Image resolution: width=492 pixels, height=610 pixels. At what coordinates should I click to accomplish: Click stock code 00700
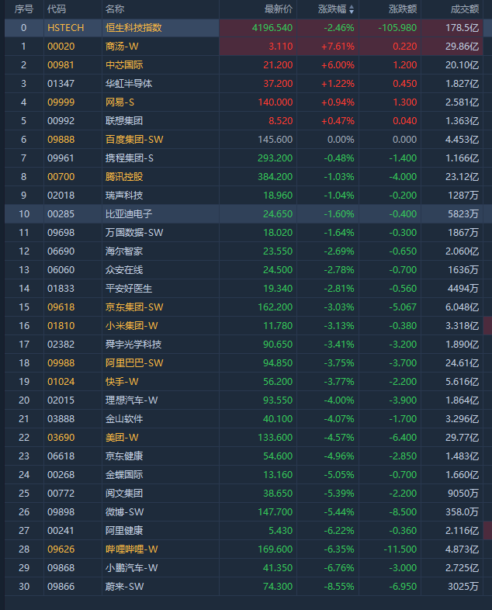[61, 177]
